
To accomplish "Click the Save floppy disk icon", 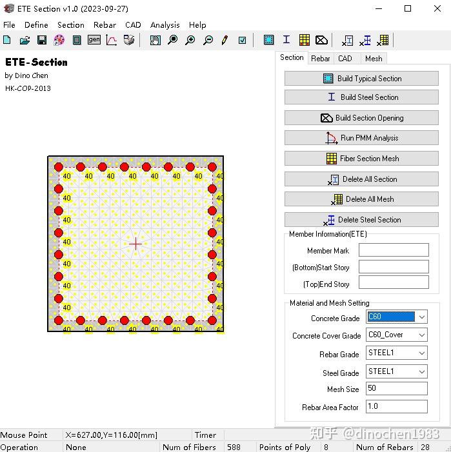I will (42, 40).
